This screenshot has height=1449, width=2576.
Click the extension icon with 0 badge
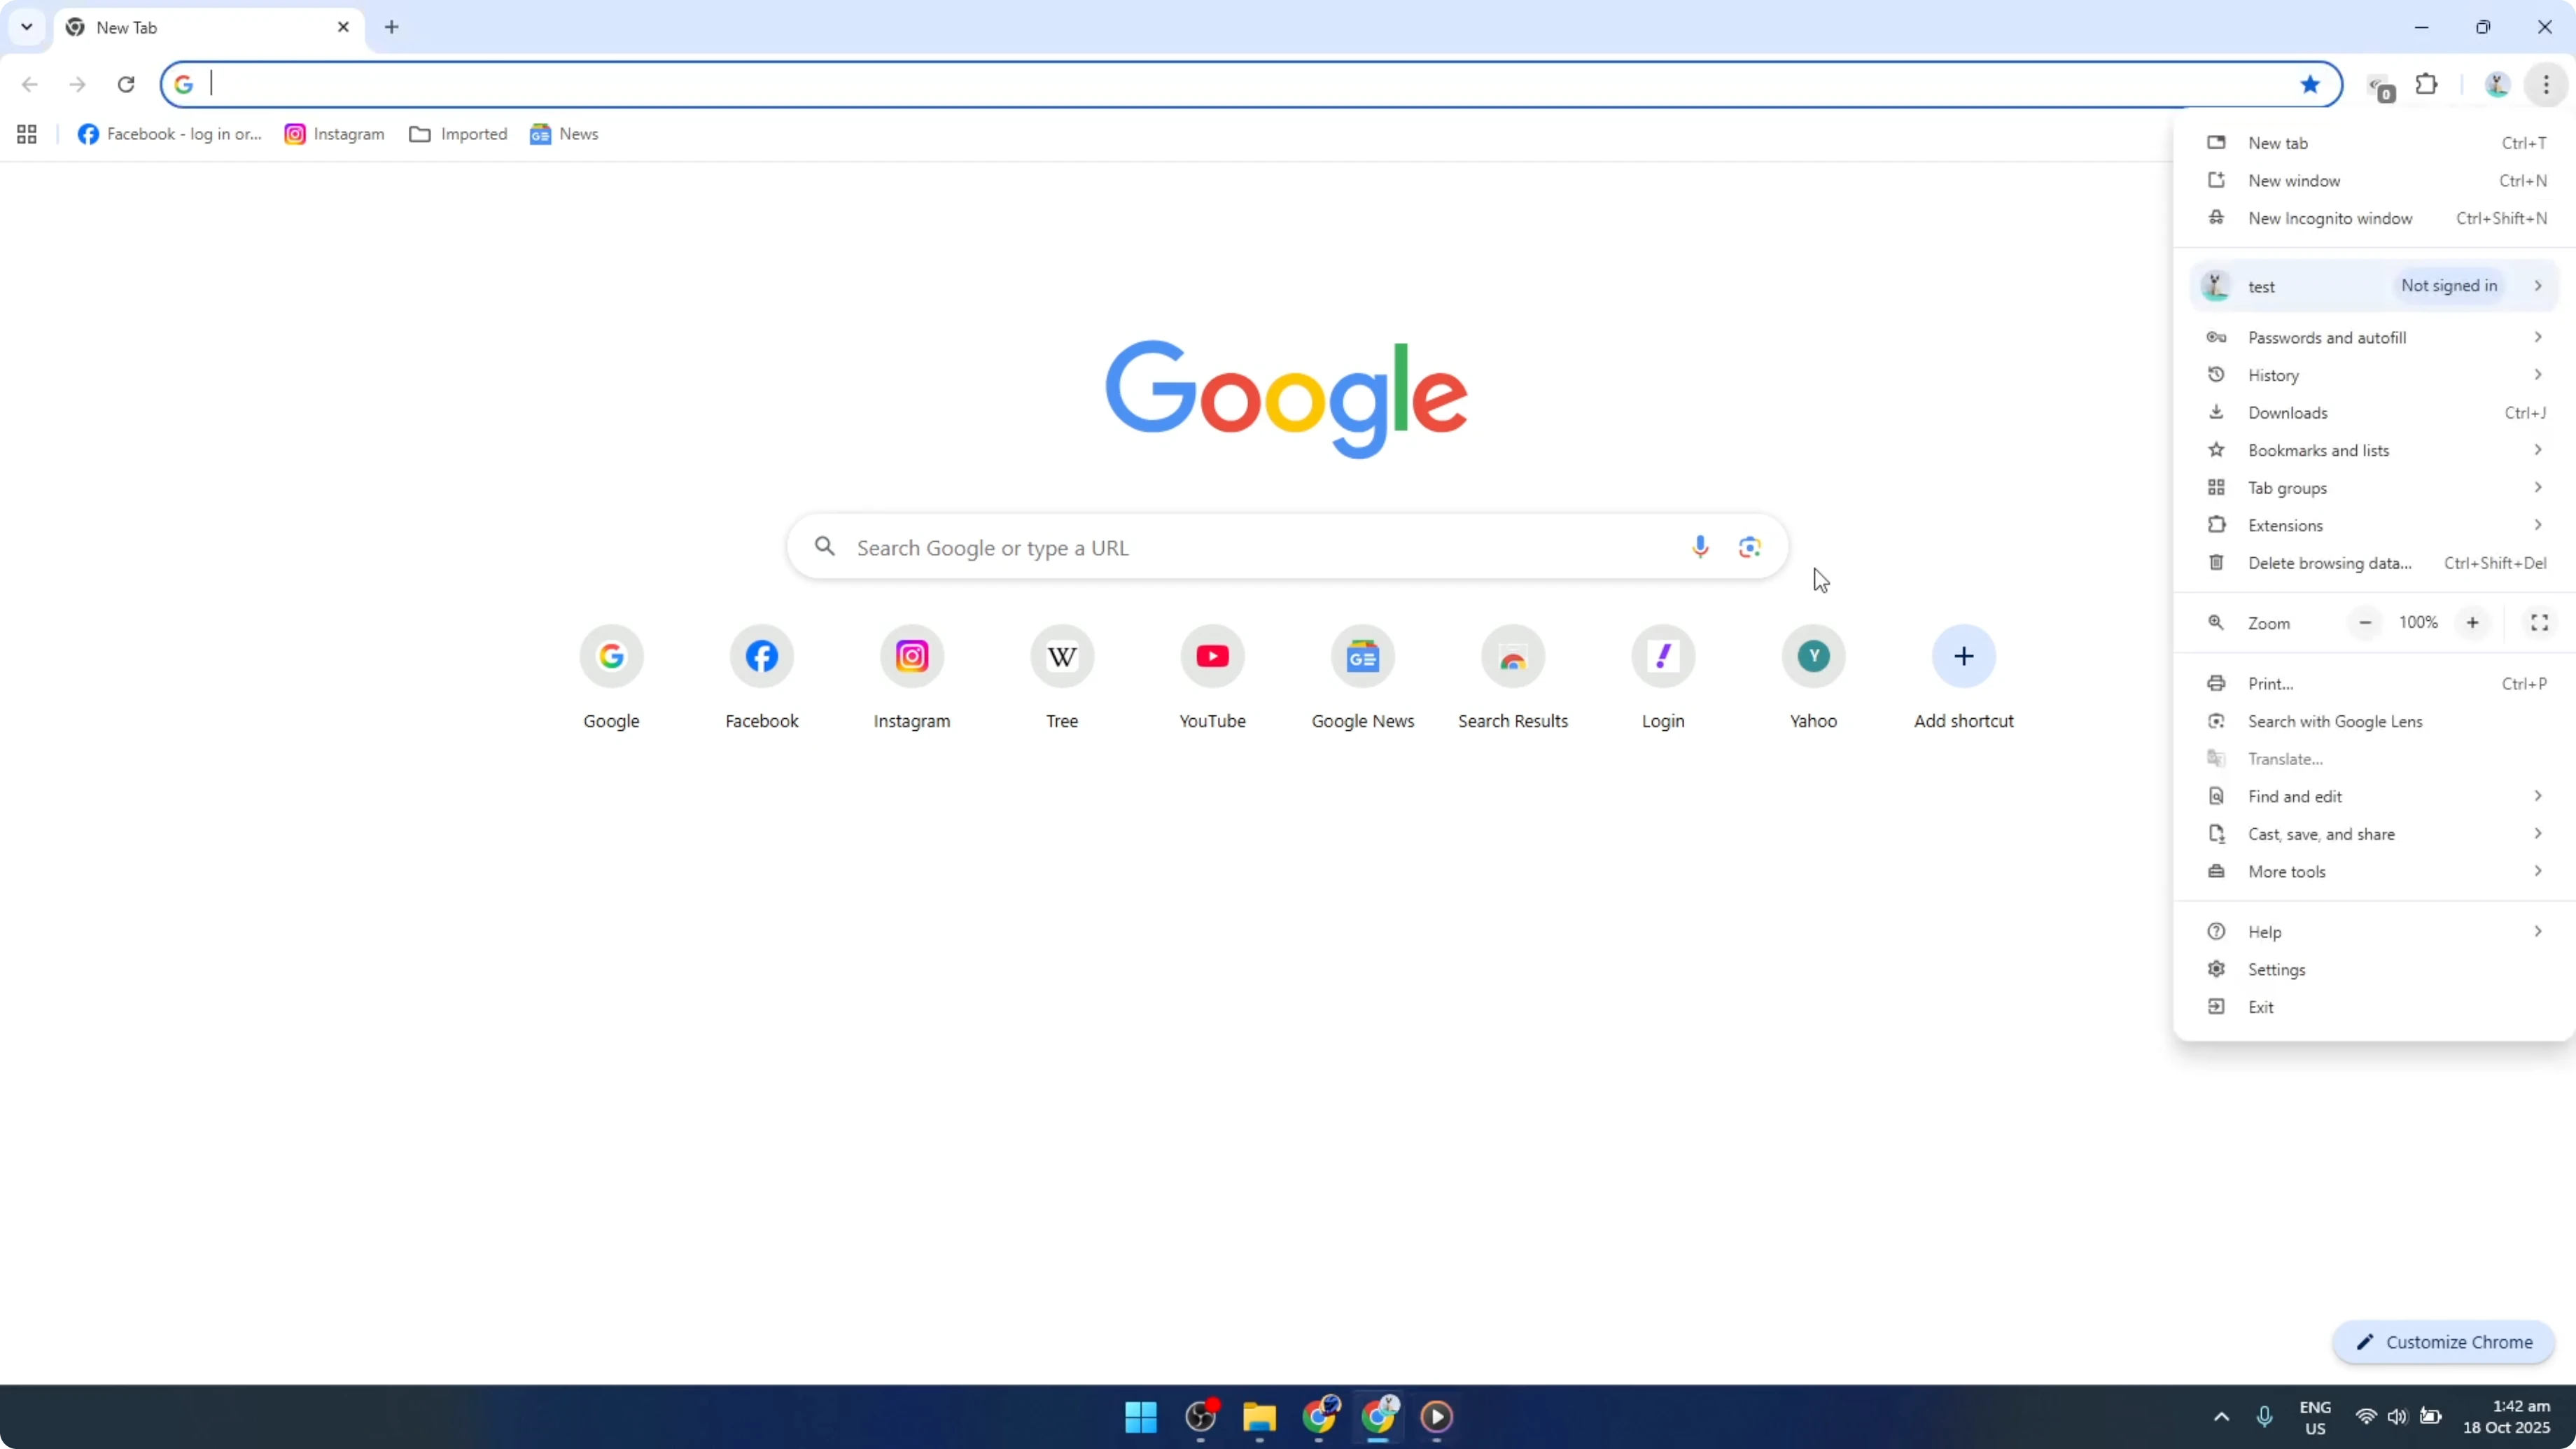coord(2380,87)
